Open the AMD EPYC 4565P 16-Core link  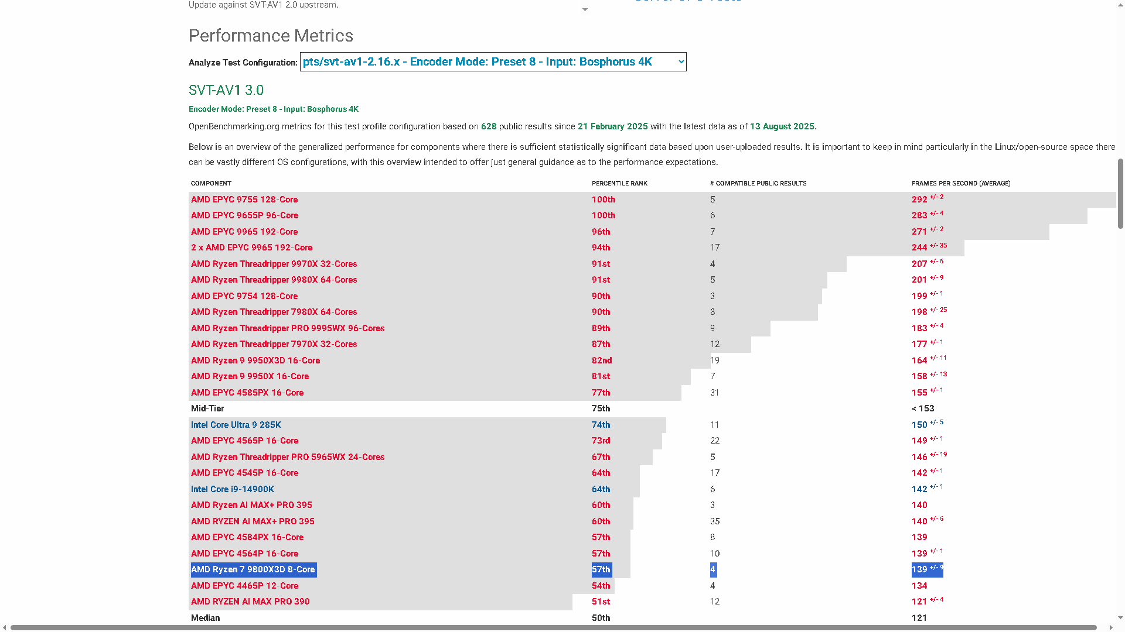pyautogui.click(x=244, y=441)
